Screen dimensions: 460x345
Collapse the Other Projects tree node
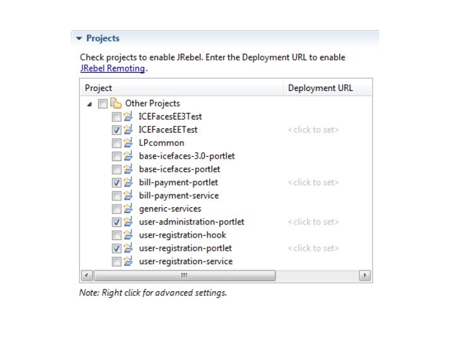[x=90, y=104]
